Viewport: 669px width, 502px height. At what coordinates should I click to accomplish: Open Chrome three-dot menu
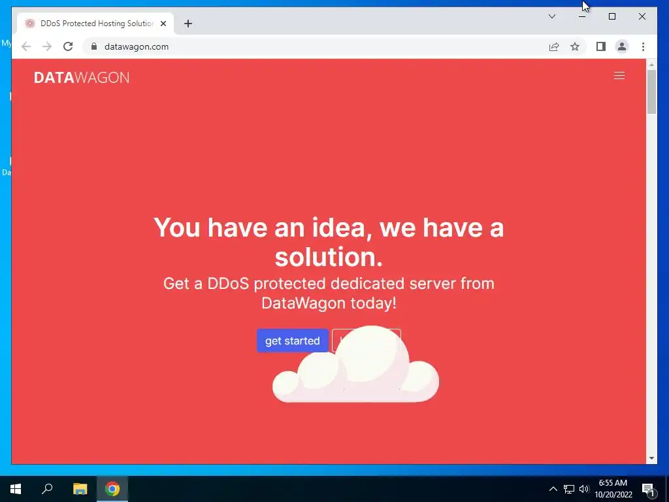click(643, 46)
